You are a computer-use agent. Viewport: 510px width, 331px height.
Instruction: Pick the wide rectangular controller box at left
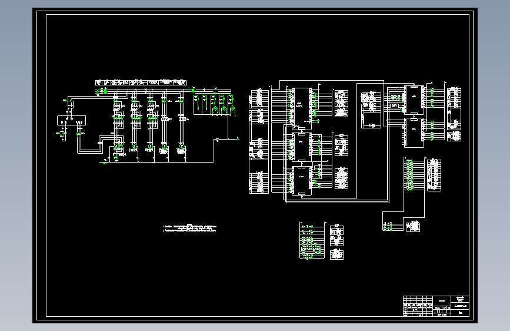72,120
